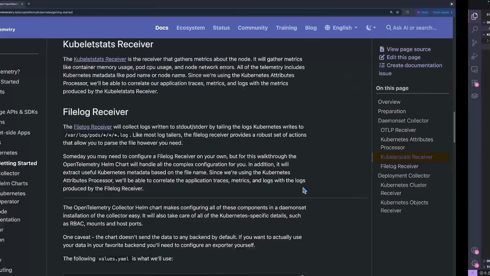Open container tools icon in VS Code activity bar

(x=474, y=96)
